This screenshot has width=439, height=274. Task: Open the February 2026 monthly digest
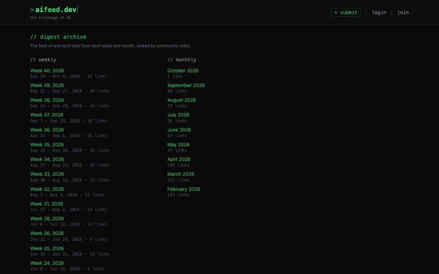(x=183, y=189)
